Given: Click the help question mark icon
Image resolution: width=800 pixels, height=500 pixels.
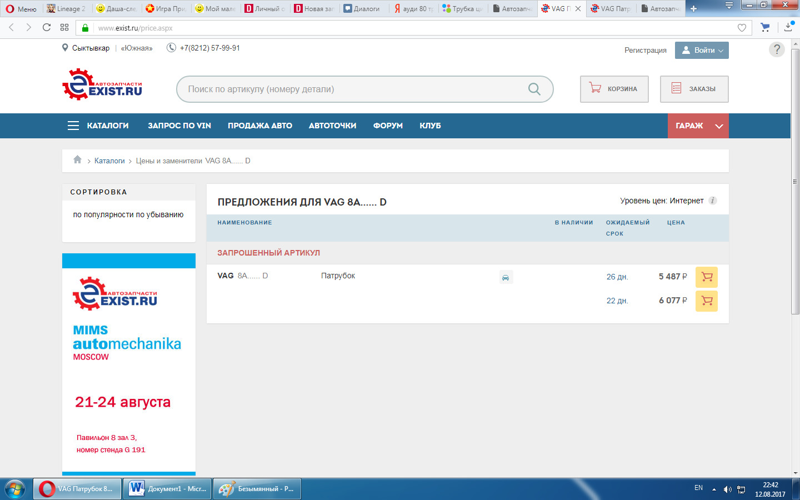Looking at the screenshot, I should coord(777,49).
